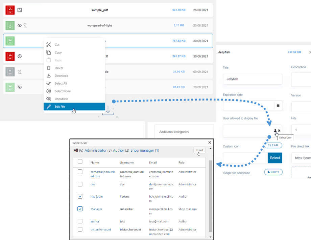This screenshot has width=311, height=240.
Task: Toggle the select-all checkbox in the table header
Action: click(80, 162)
